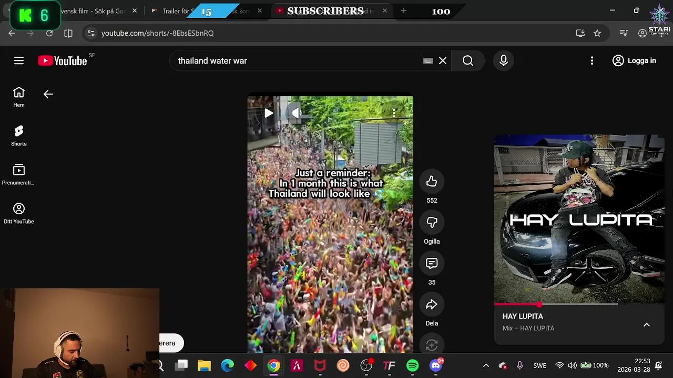Viewport: 673px width, 378px height.
Task: Toggle browser split view icon
Action: click(68, 33)
